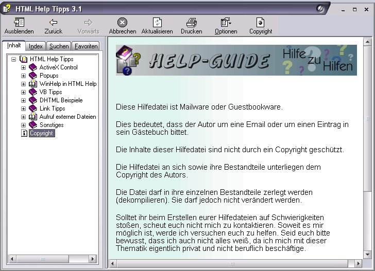Refresh page with Aktualisieren icon
This screenshot has height=271, width=375.
coord(157,23)
